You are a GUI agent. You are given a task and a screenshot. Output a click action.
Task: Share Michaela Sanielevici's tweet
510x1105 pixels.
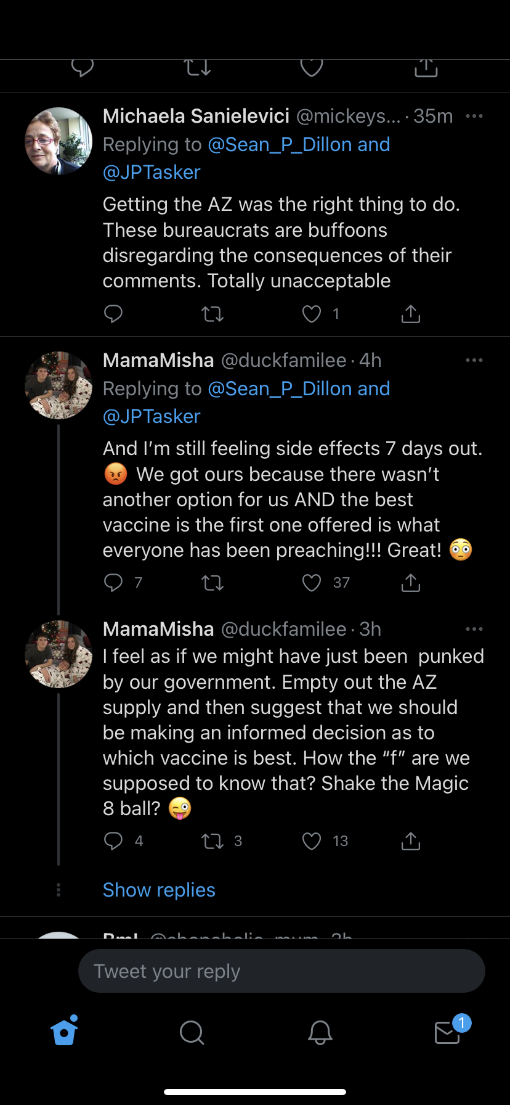click(410, 314)
